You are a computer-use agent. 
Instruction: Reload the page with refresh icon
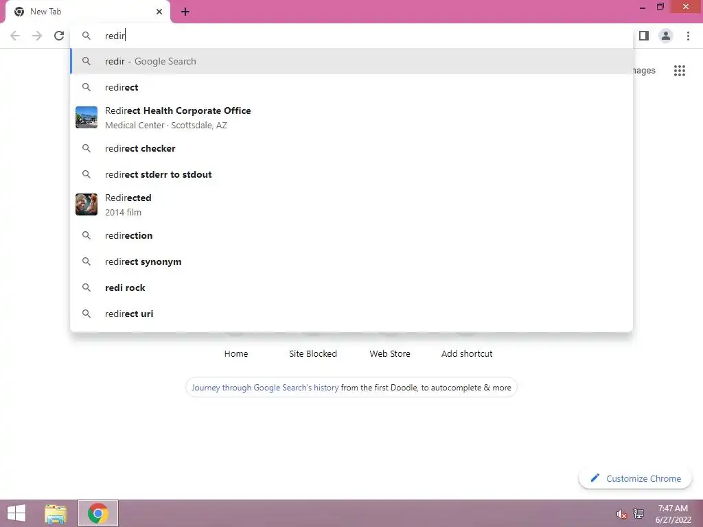pyautogui.click(x=59, y=36)
